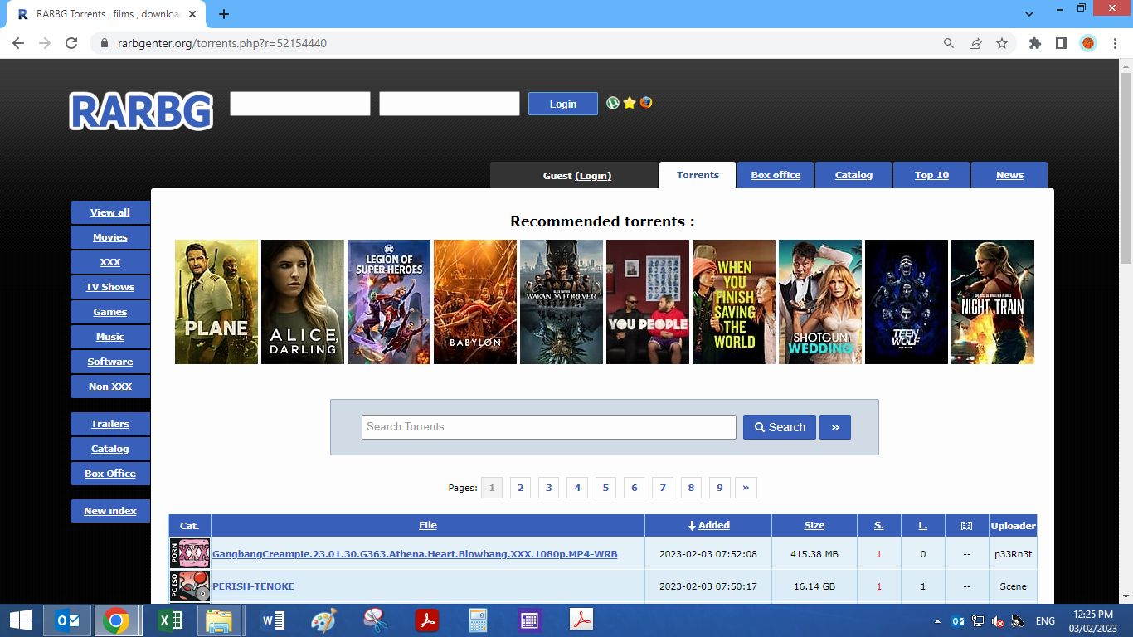Image resolution: width=1133 pixels, height=637 pixels.
Task: Open the PERISH-TENOKE torrent link
Action: tap(253, 586)
